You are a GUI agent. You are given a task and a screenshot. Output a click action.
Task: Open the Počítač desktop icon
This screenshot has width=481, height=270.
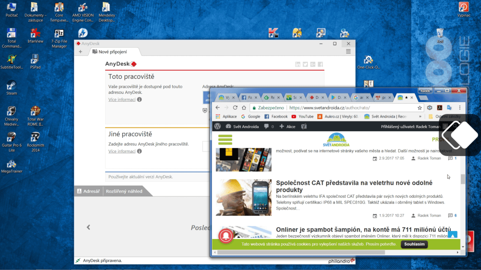tap(12, 10)
